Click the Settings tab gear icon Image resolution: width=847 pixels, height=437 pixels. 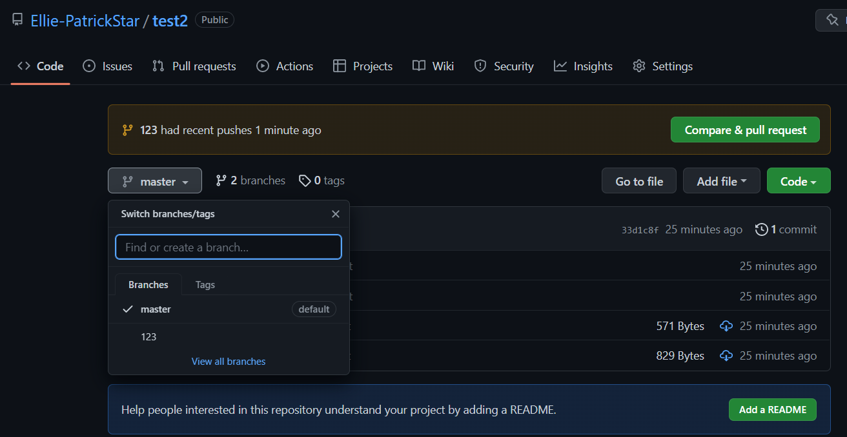click(639, 66)
